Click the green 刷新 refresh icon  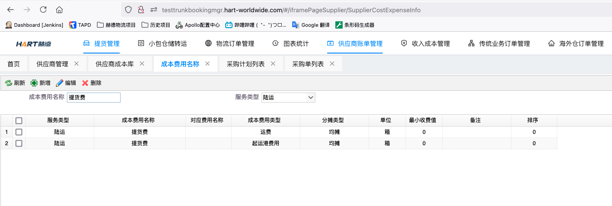point(8,83)
